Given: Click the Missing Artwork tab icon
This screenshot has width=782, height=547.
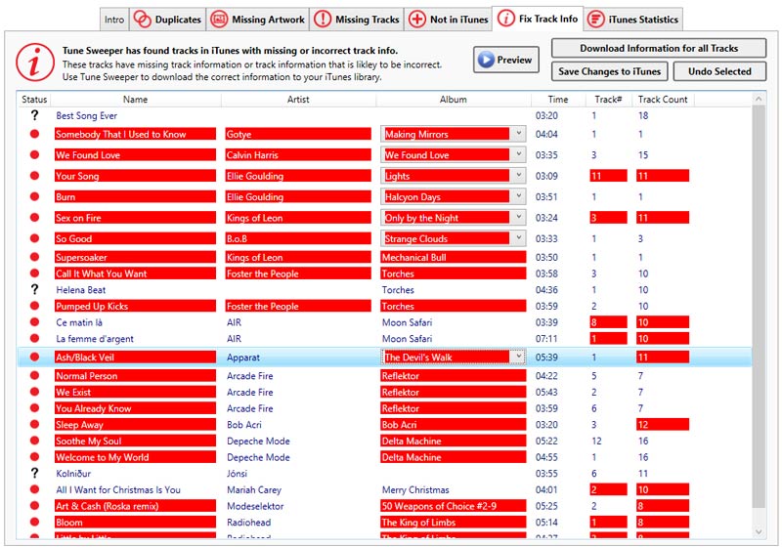Looking at the screenshot, I should [218, 20].
